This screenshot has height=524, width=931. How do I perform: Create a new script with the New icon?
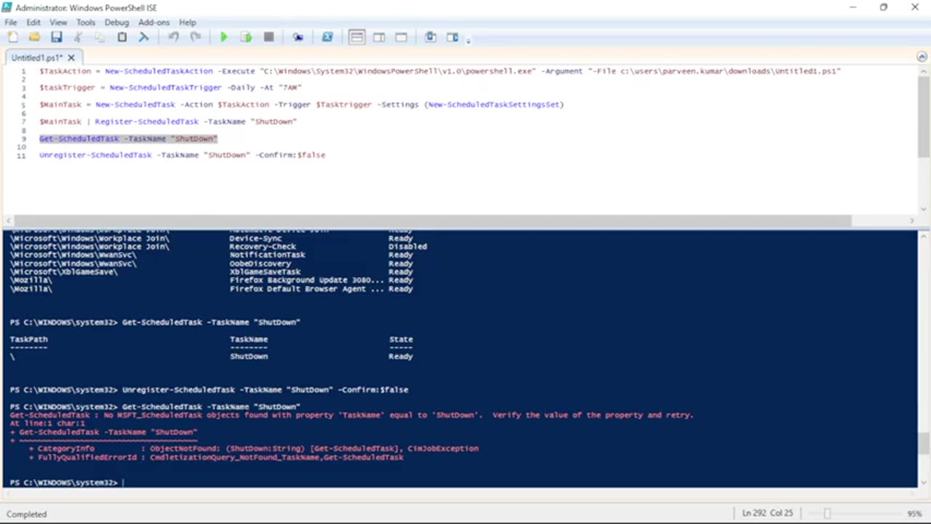[12, 37]
